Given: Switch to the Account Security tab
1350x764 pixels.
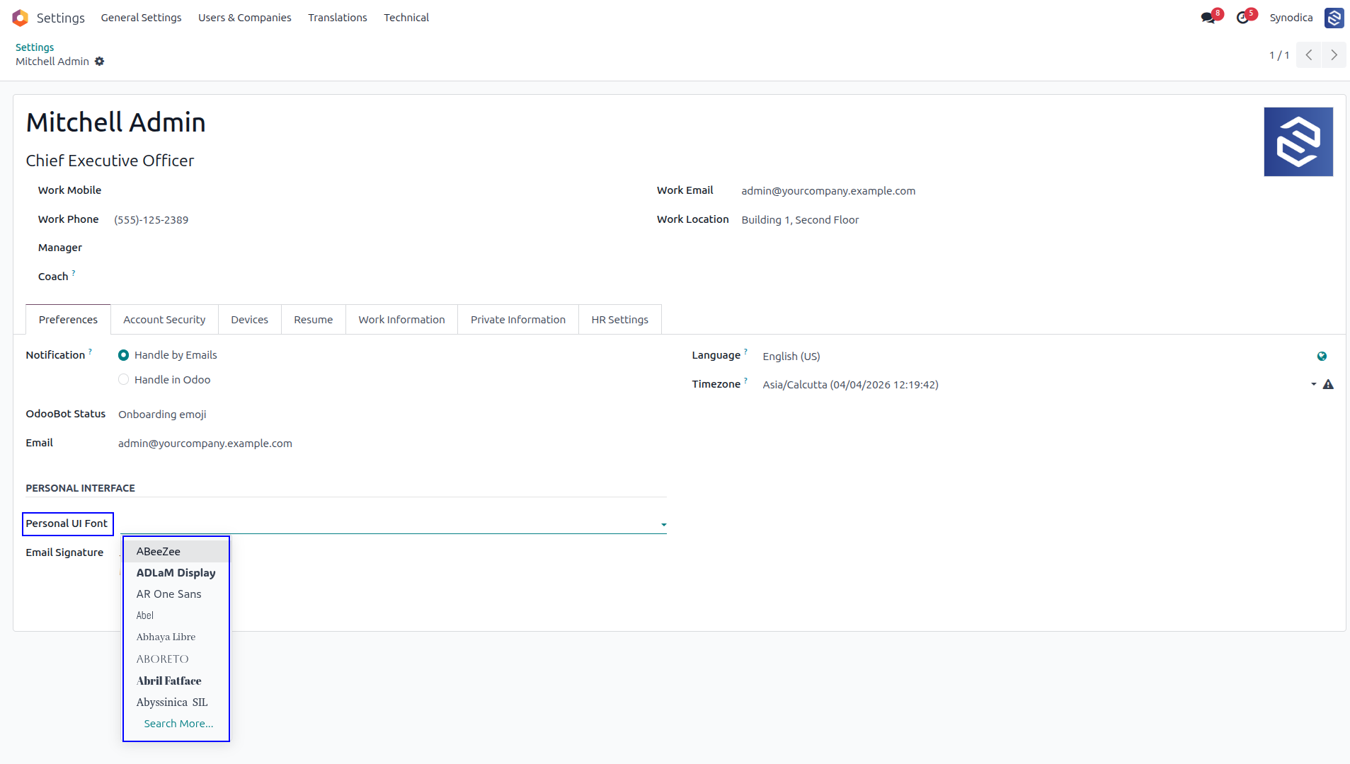Looking at the screenshot, I should coord(164,320).
